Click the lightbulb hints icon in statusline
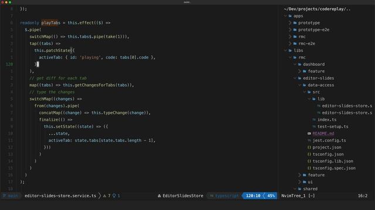Screen dimensions: 375x210 click(114, 196)
